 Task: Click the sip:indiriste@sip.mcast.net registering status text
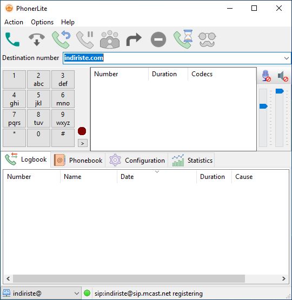pyautogui.click(x=149, y=294)
